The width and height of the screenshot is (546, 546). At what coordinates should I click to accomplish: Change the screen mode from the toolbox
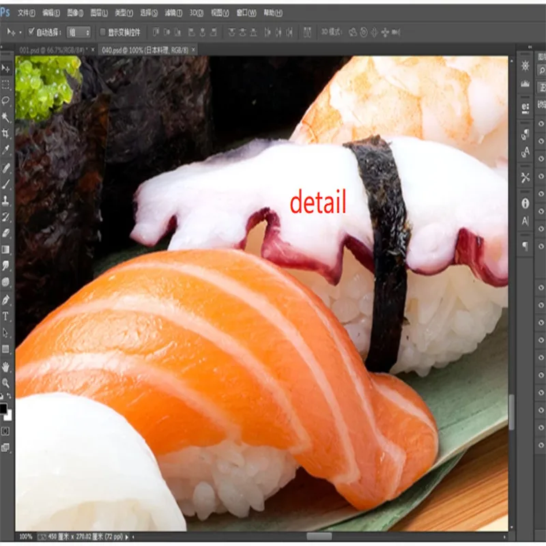5,447
